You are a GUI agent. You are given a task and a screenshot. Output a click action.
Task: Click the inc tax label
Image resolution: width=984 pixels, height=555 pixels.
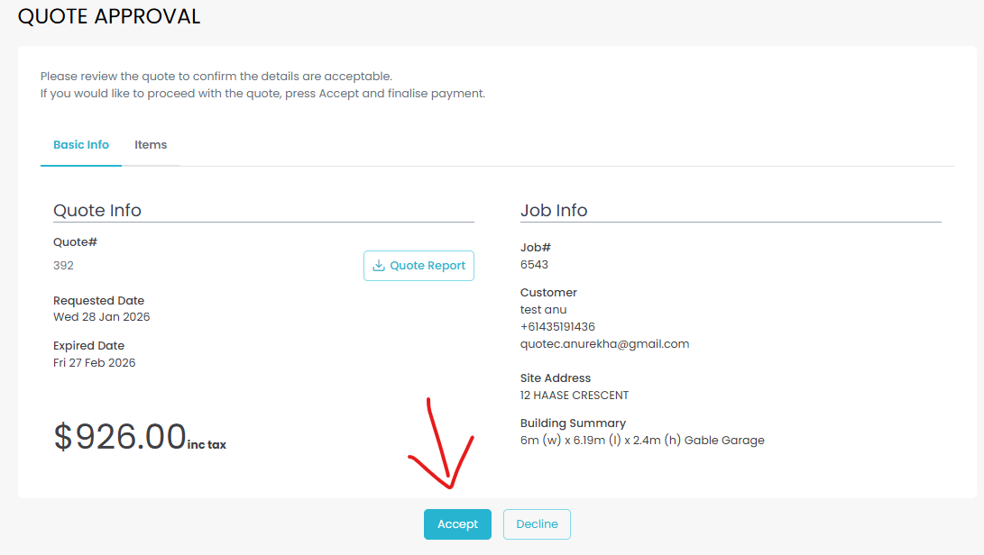pos(207,445)
